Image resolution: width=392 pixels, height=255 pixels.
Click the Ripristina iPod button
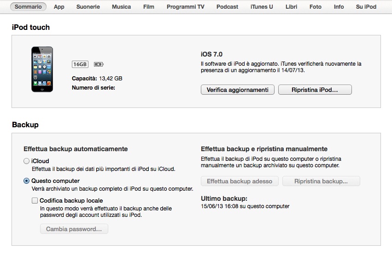coord(315,90)
